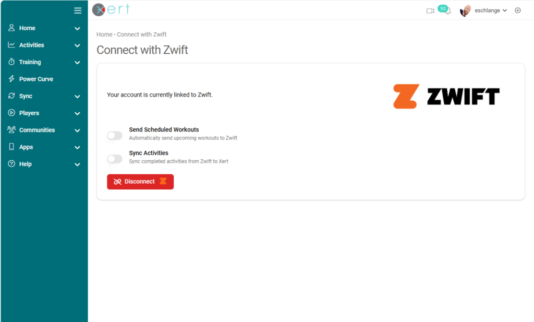The image size is (534, 322).
Task: Click the Players play-circle icon
Action: [x=11, y=113]
